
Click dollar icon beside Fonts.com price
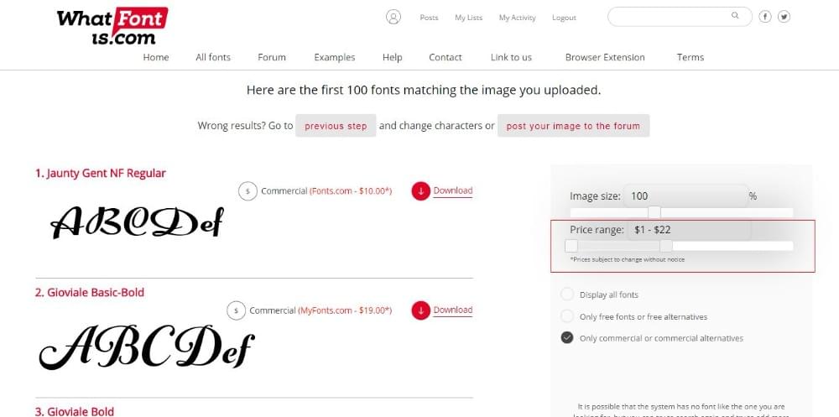[x=248, y=191]
